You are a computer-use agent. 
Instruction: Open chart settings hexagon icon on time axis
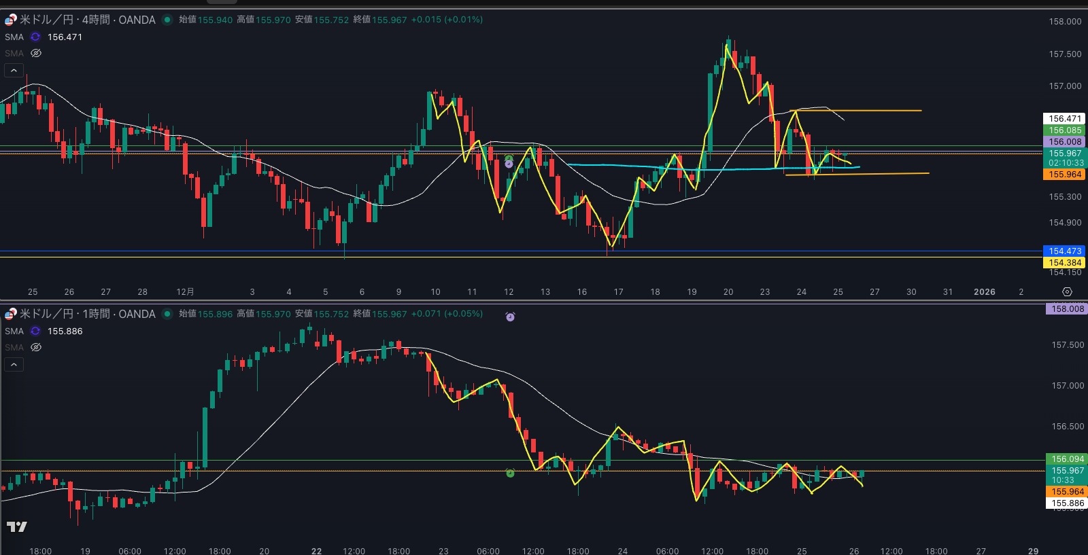click(1067, 292)
